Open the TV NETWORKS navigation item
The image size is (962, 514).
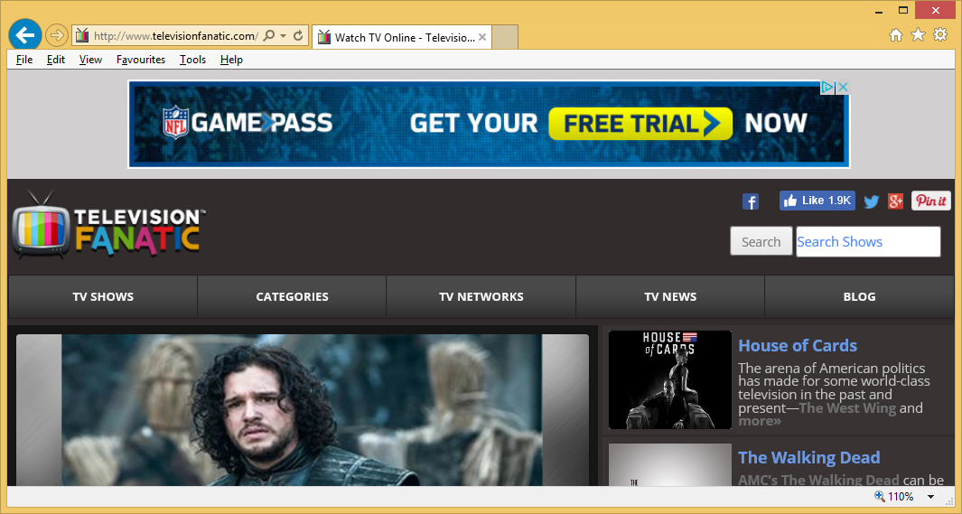(481, 297)
